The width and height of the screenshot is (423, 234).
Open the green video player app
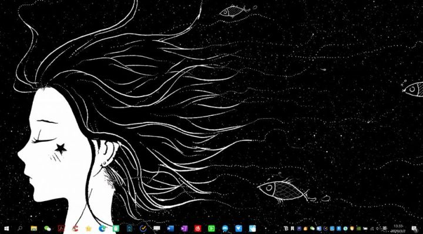click(211, 229)
